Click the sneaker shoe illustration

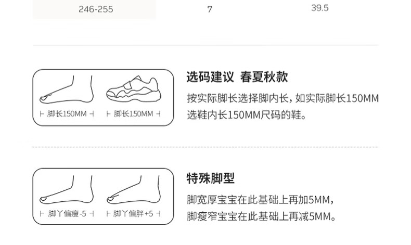tap(133, 89)
